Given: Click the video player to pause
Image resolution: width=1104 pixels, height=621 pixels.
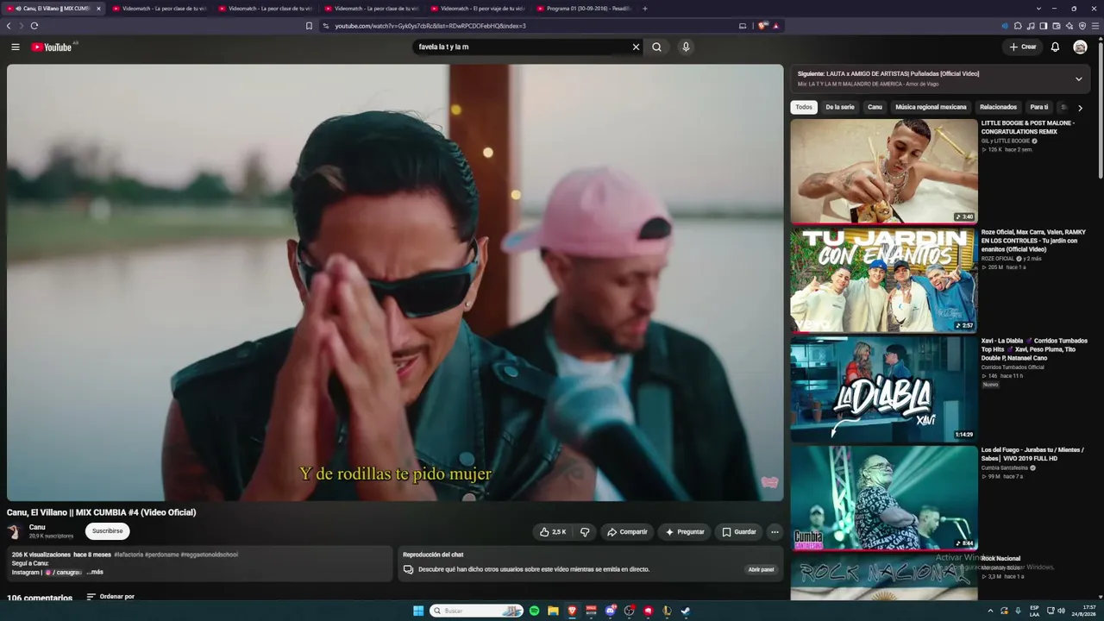Looking at the screenshot, I should click(x=395, y=282).
